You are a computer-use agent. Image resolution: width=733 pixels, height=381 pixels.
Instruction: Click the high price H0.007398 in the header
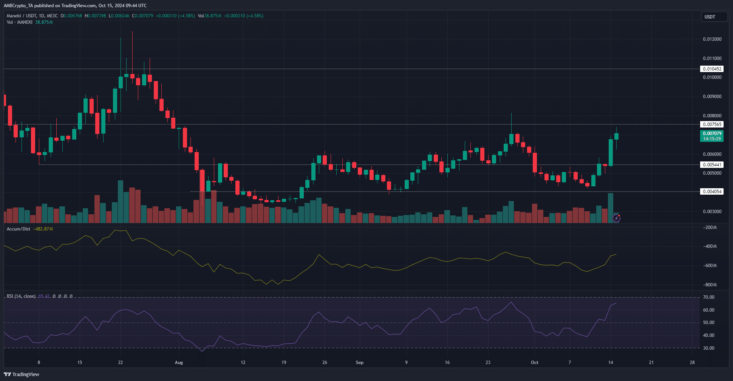tap(95, 16)
